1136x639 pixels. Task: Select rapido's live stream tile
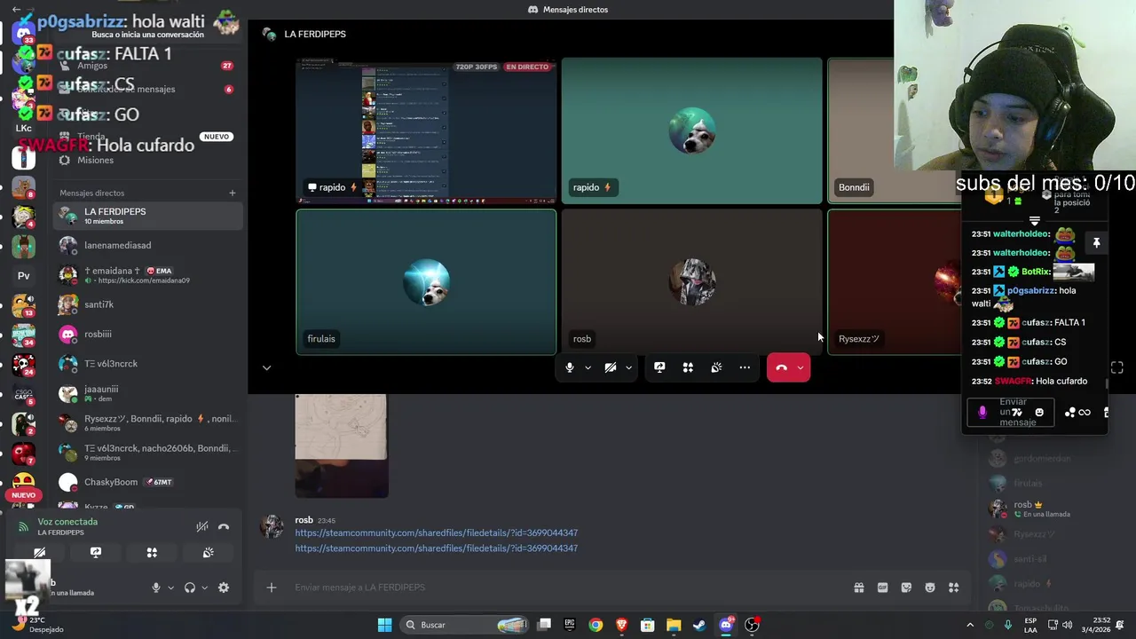(426, 130)
